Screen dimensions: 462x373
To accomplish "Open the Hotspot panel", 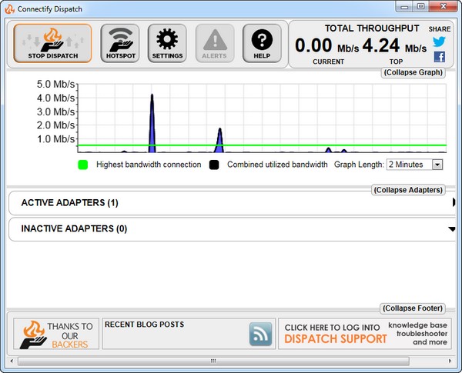I will 119,43.
